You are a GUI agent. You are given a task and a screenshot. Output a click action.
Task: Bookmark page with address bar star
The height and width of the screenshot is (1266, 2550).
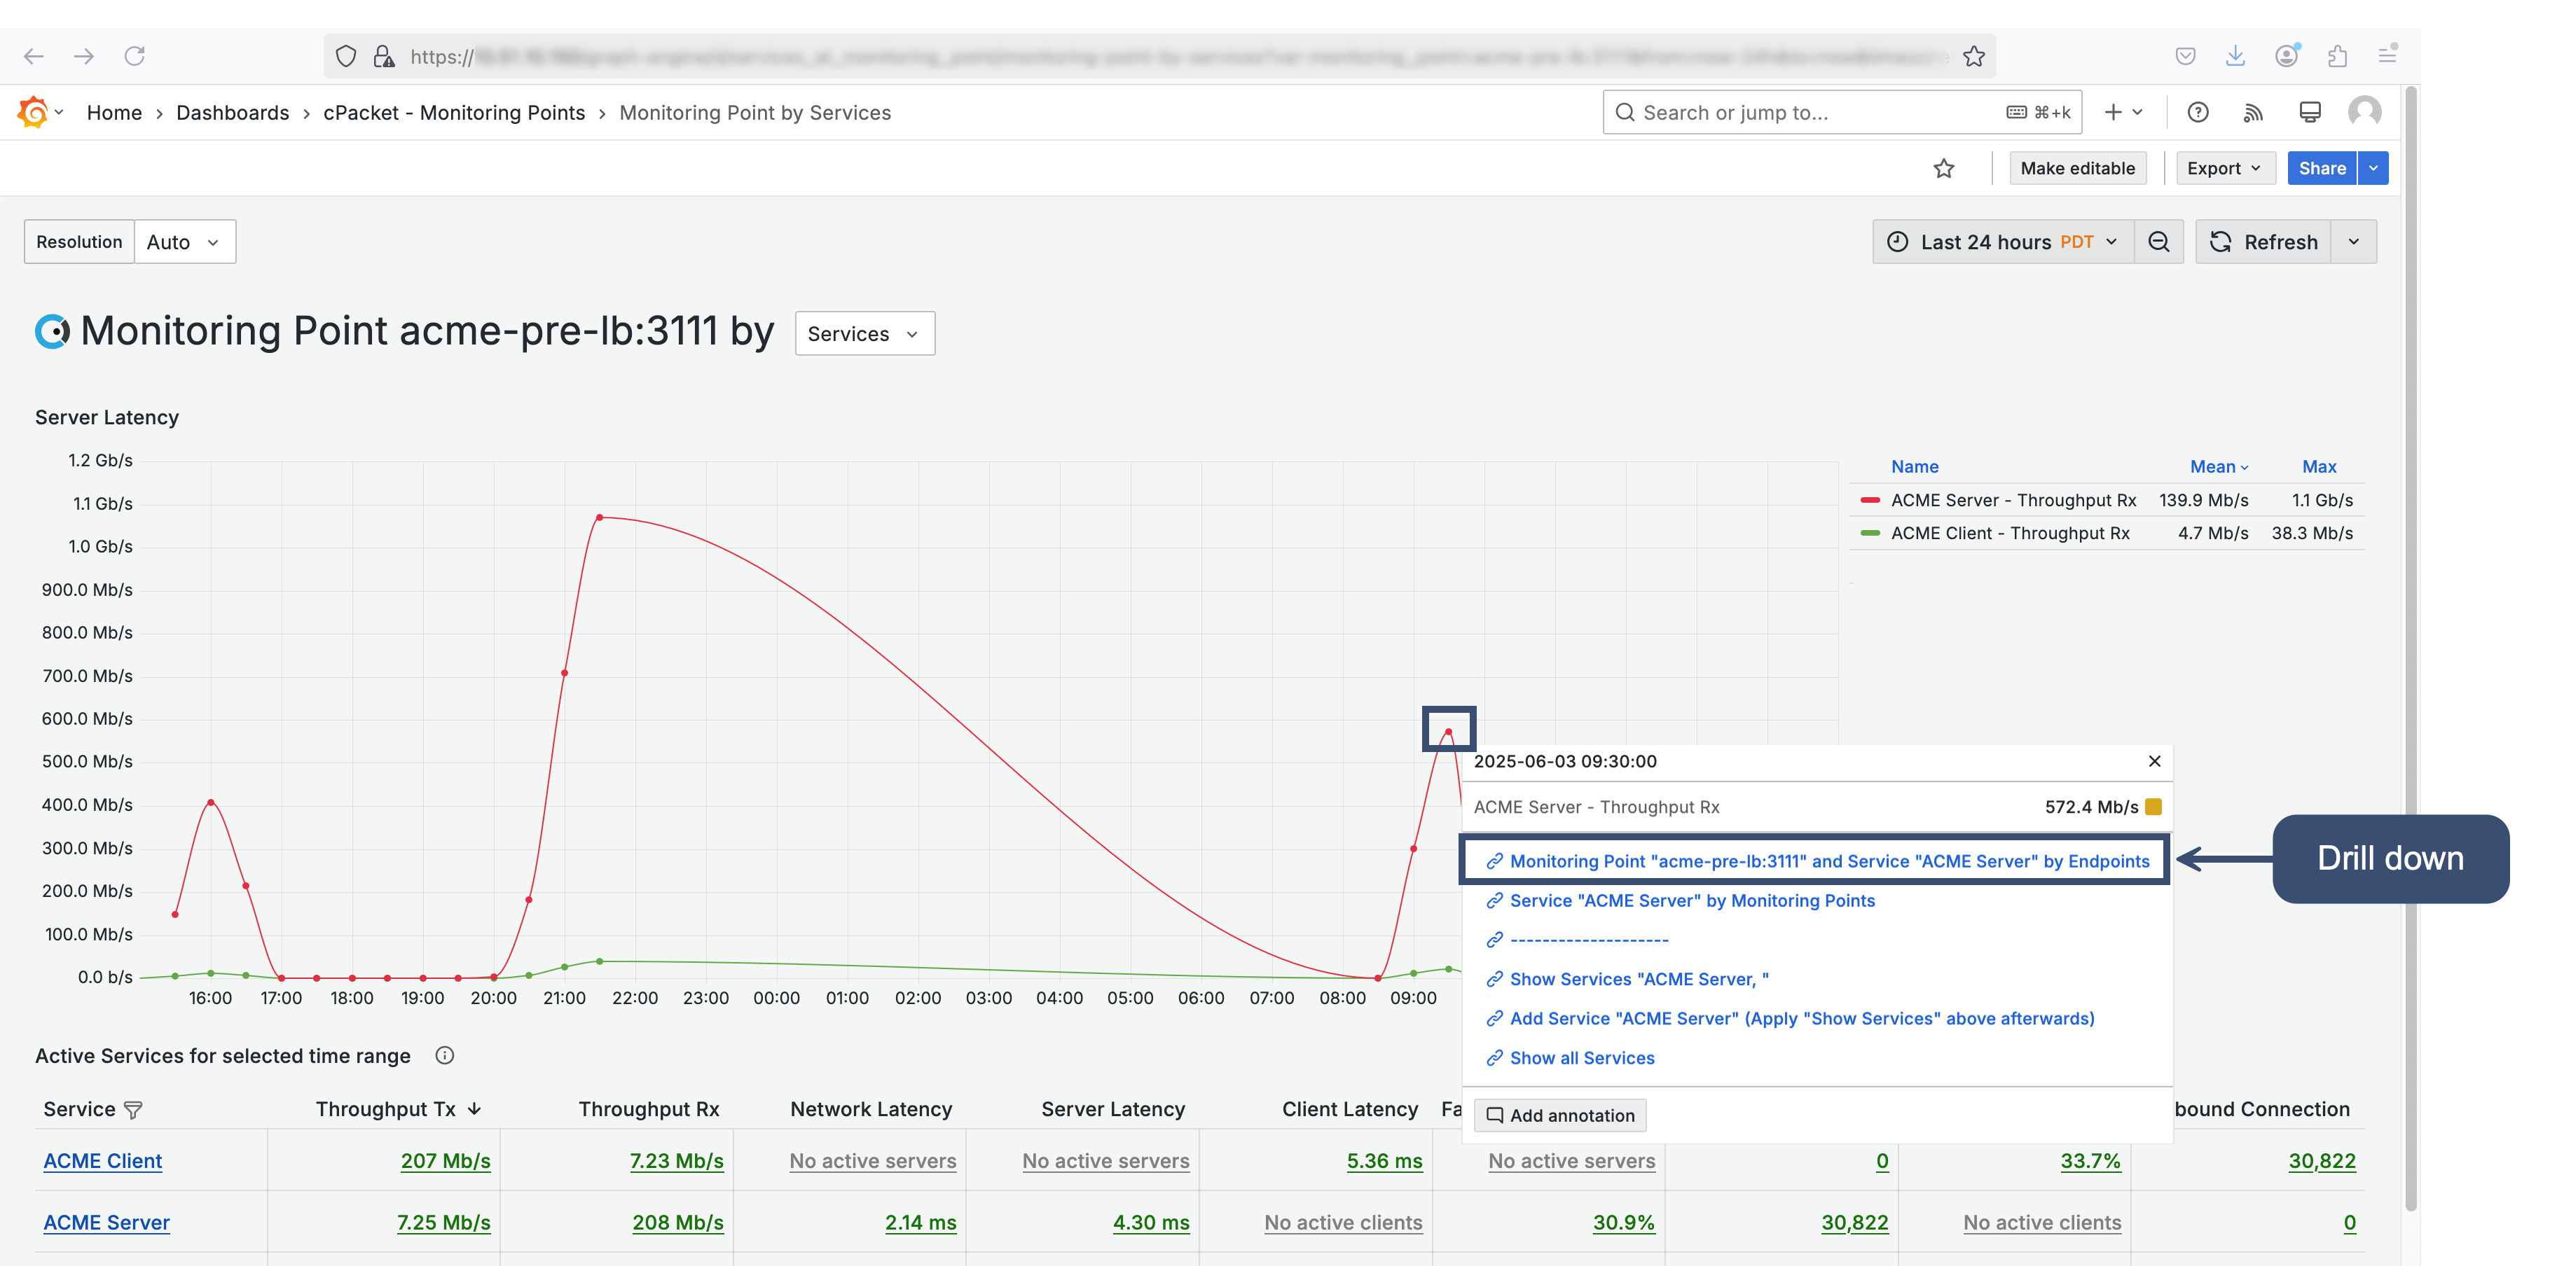pyautogui.click(x=1974, y=57)
